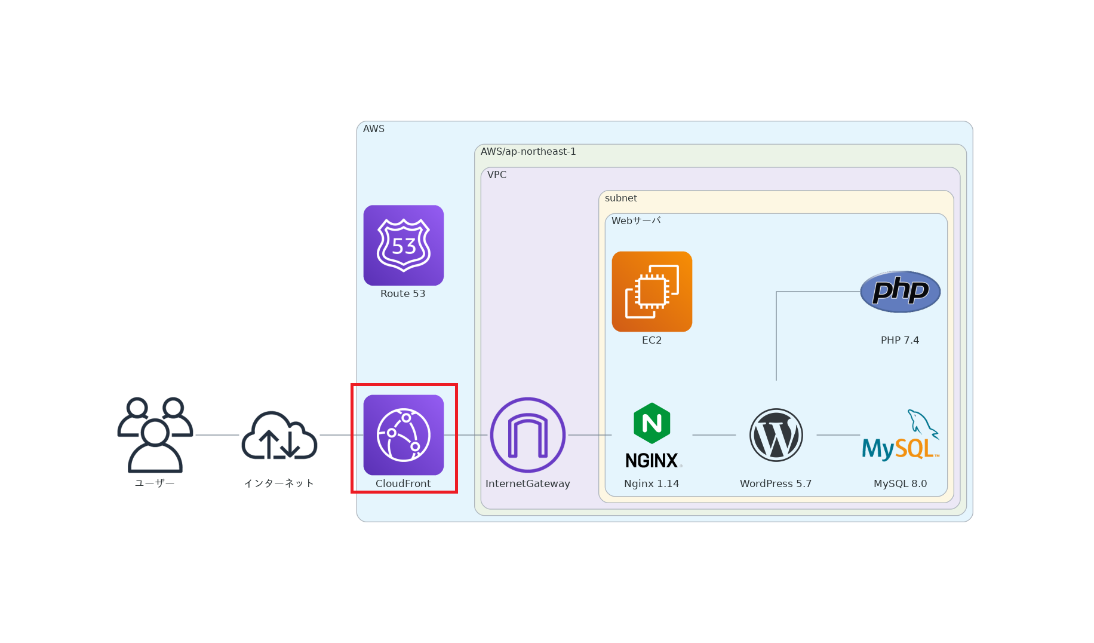The width and height of the screenshot is (1094, 643).
Task: Click the users group icon
Action: pos(155,435)
